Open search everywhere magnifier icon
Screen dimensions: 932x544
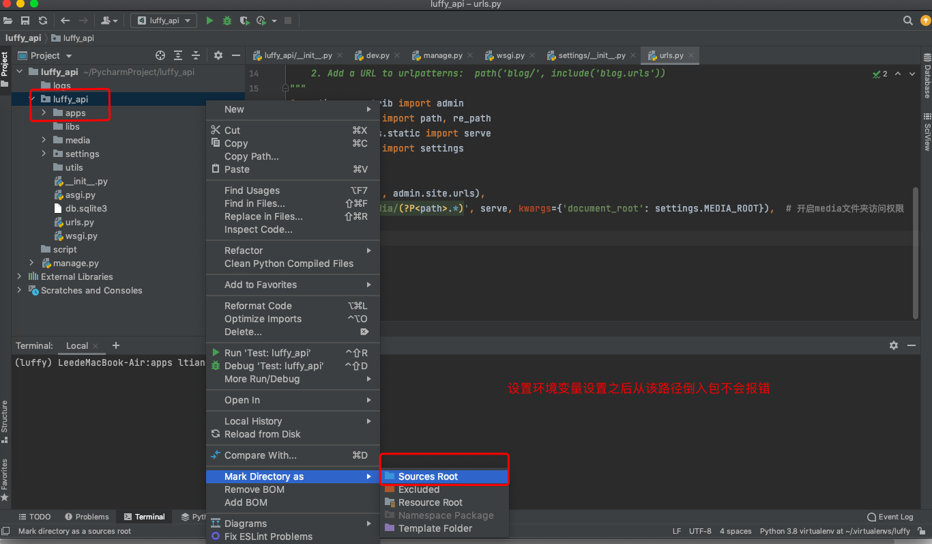pos(907,20)
